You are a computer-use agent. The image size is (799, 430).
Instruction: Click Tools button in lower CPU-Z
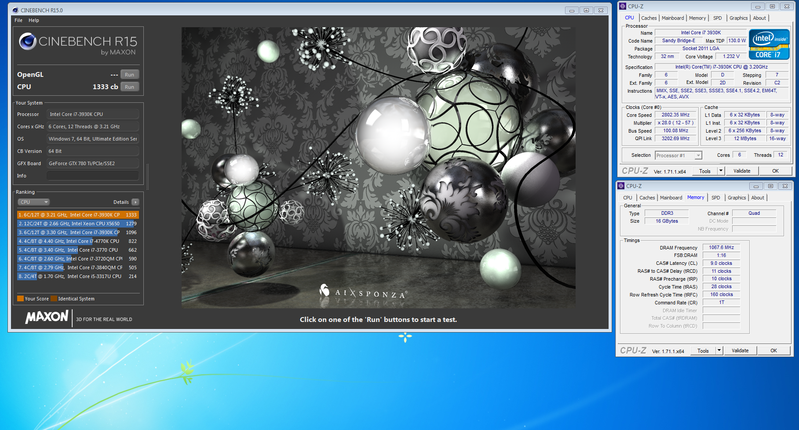(703, 351)
